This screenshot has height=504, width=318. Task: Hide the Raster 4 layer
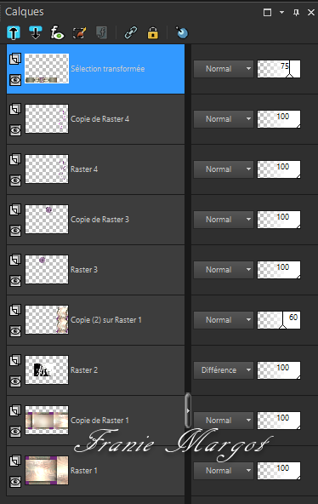tap(15, 180)
